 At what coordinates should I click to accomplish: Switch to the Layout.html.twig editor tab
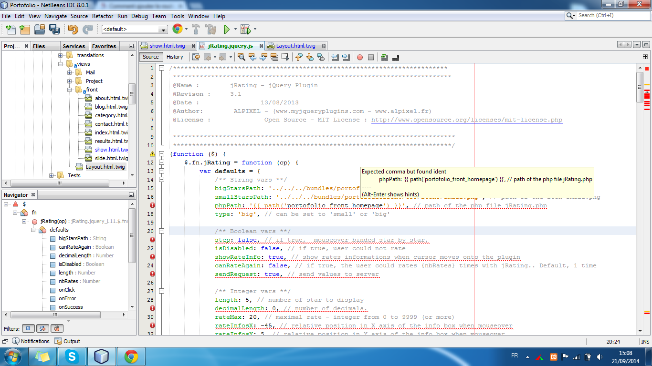(x=295, y=46)
